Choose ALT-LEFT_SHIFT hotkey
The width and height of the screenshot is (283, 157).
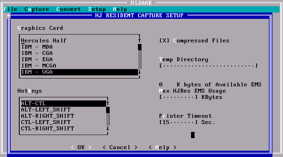64,110
